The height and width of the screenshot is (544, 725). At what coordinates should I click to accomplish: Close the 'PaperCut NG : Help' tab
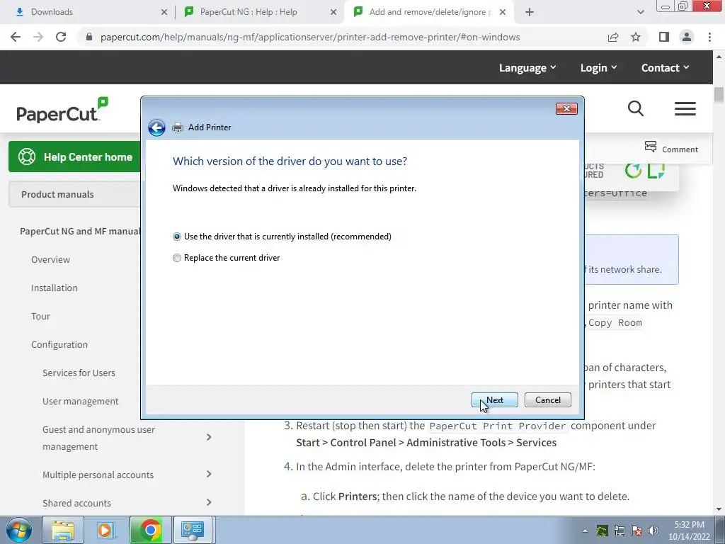[x=333, y=13]
